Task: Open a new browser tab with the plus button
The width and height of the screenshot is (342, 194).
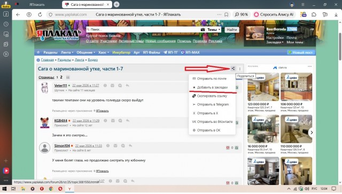Action: [116, 4]
